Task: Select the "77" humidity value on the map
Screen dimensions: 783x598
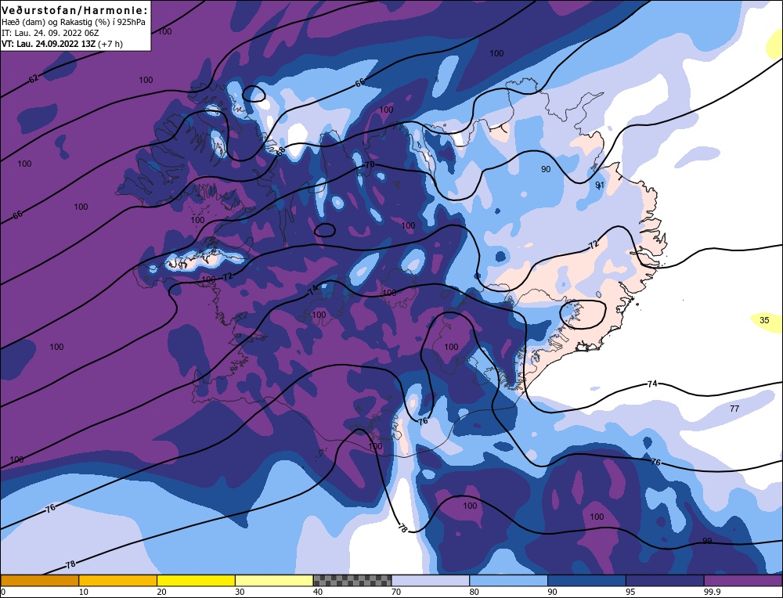Action: coord(734,409)
